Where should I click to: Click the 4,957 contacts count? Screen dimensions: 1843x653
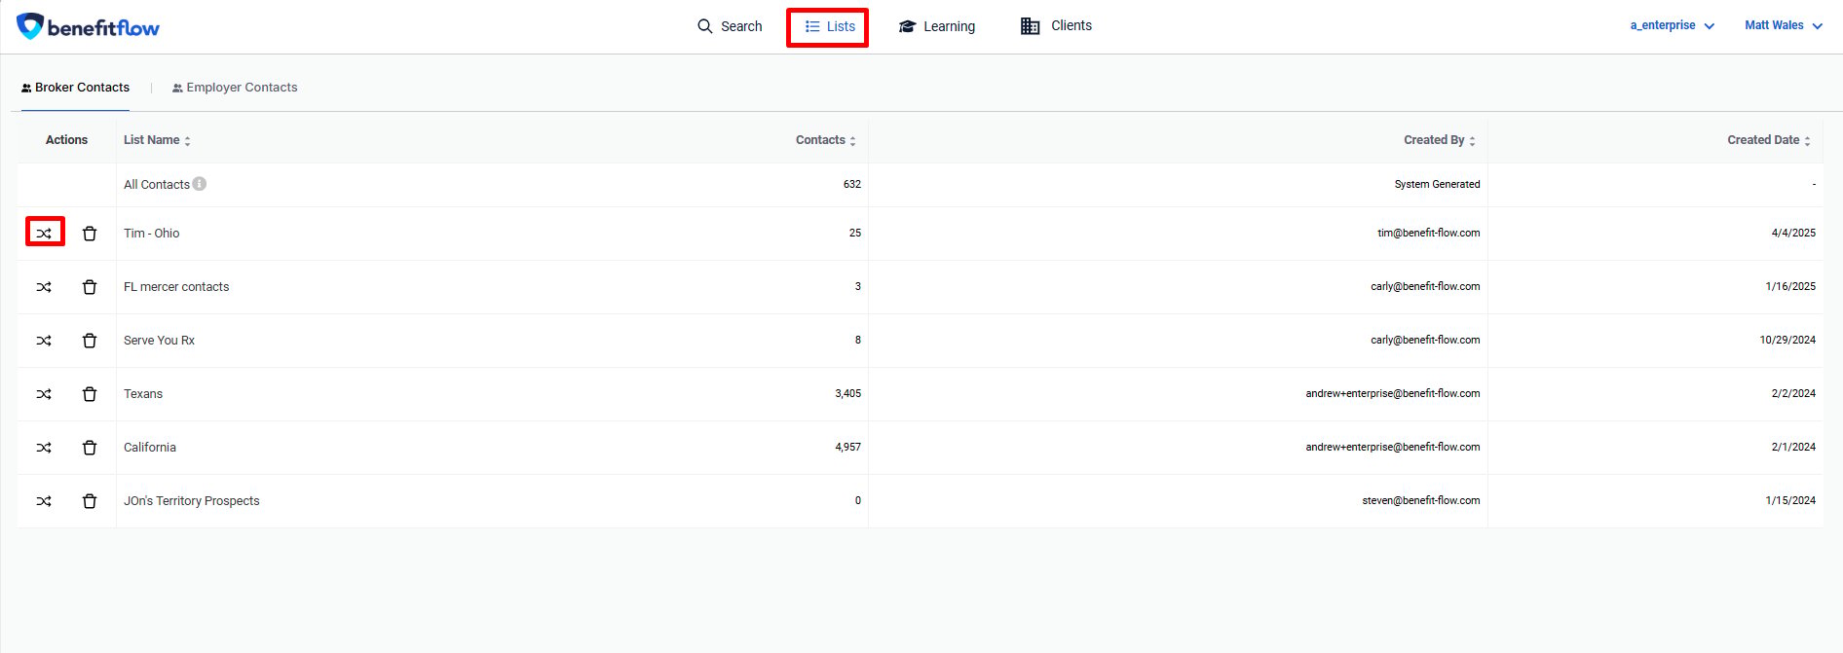[x=847, y=447]
